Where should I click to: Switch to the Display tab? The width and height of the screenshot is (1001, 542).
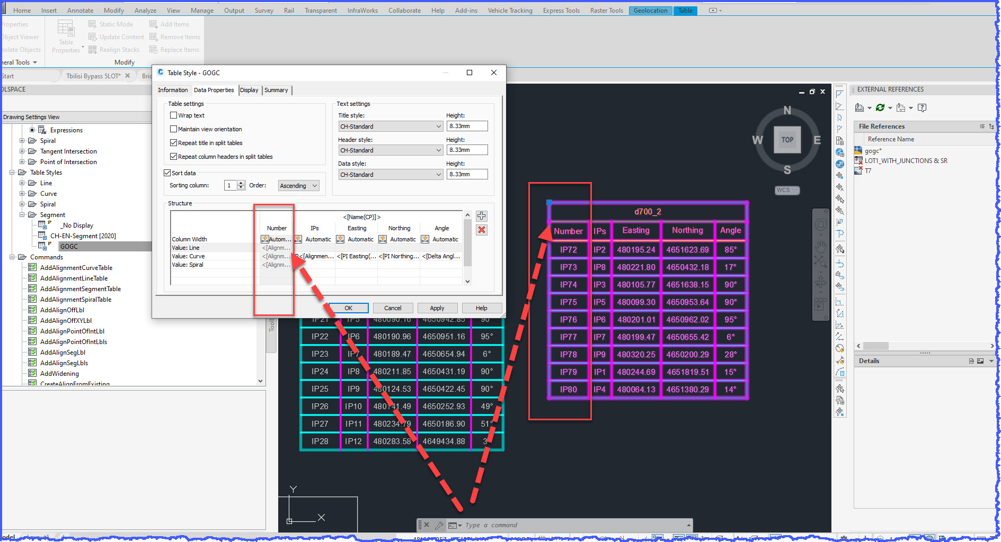click(x=249, y=90)
